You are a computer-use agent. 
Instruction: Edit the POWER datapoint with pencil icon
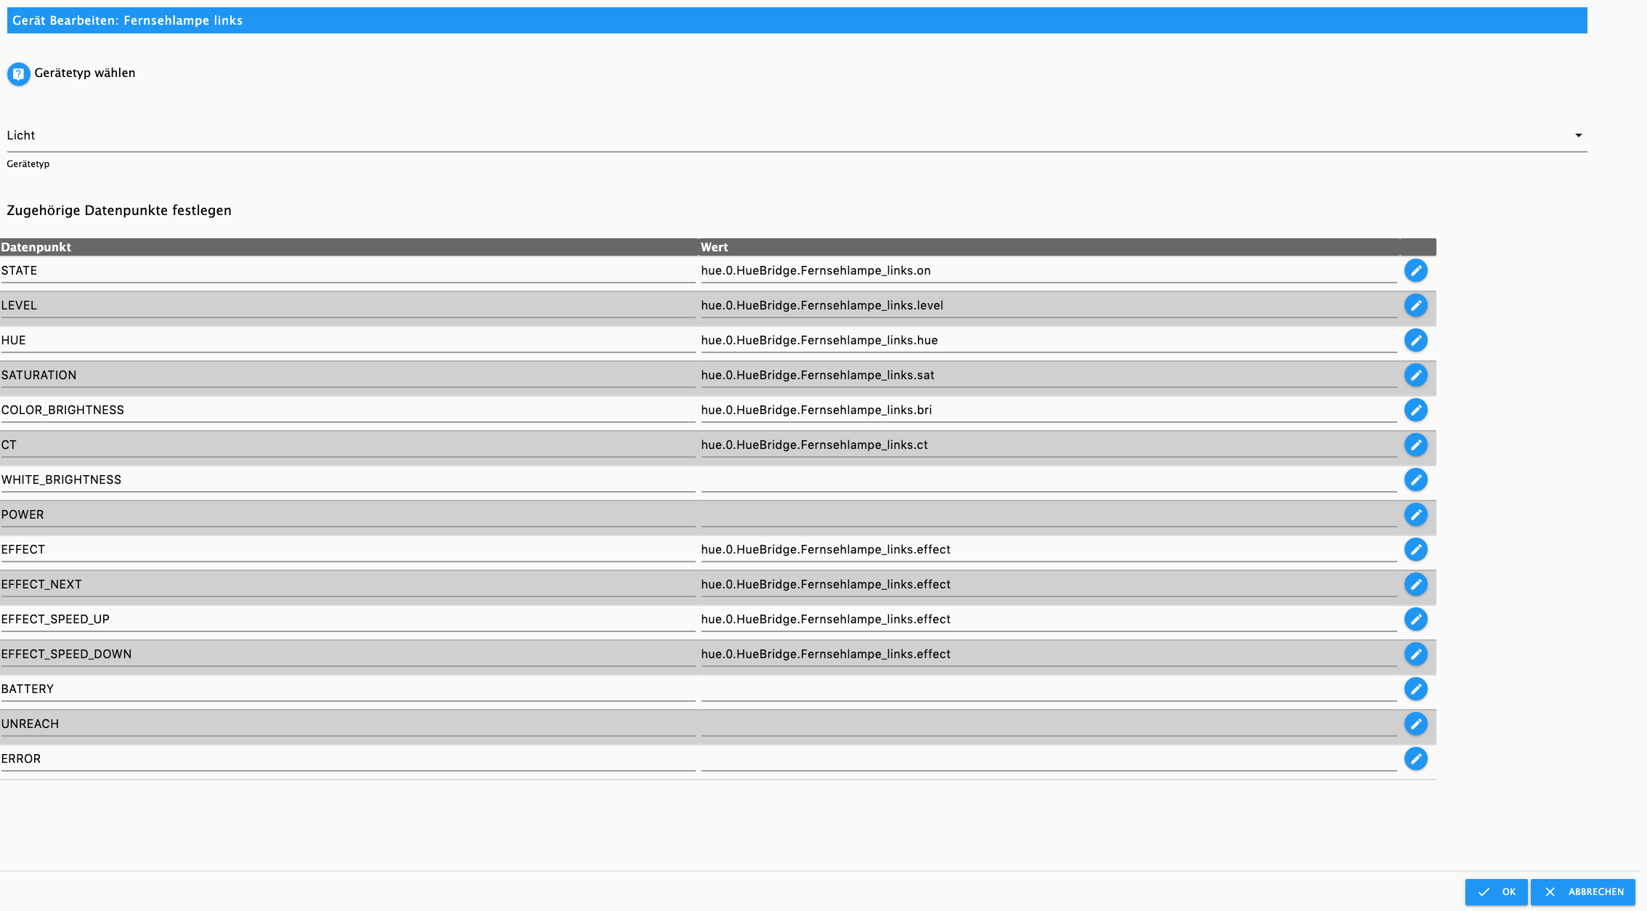1415,514
